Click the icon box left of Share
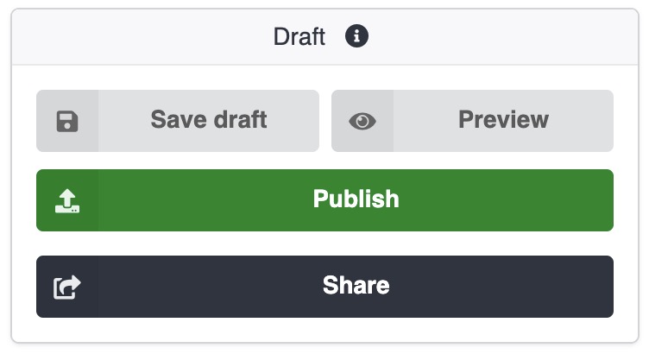The image size is (649, 354). [x=67, y=287]
